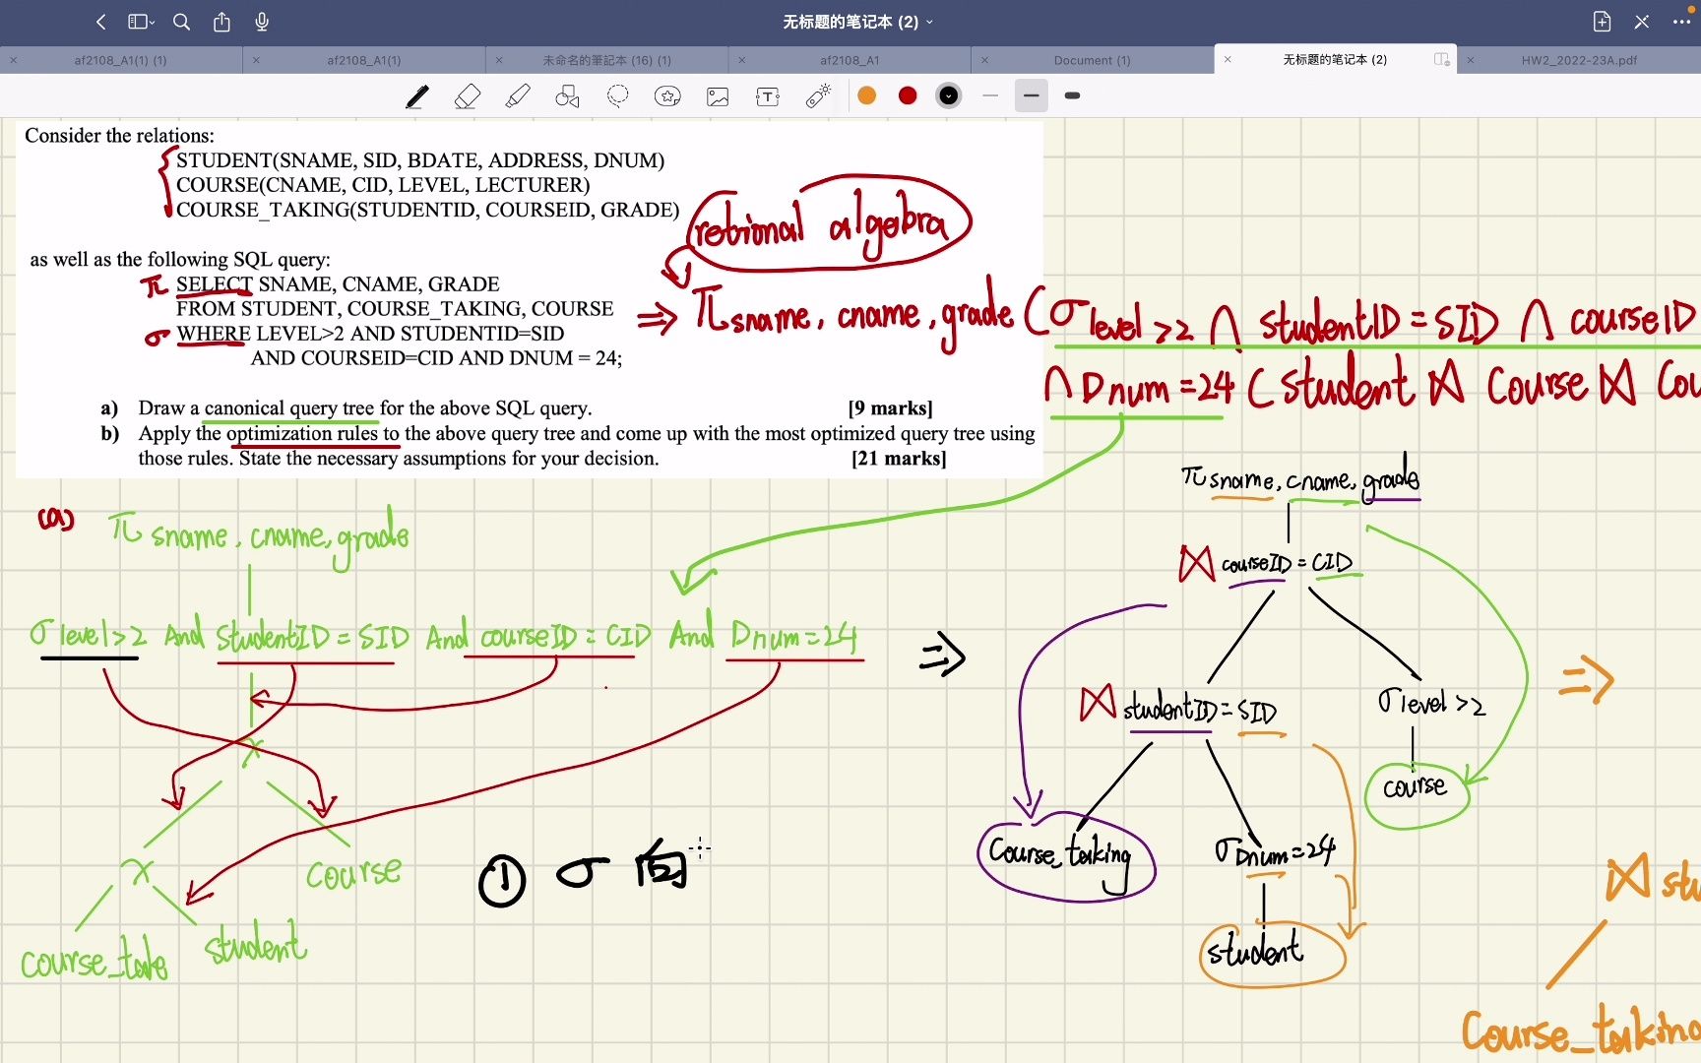
Task: Pick the orange pen color
Action: click(867, 95)
